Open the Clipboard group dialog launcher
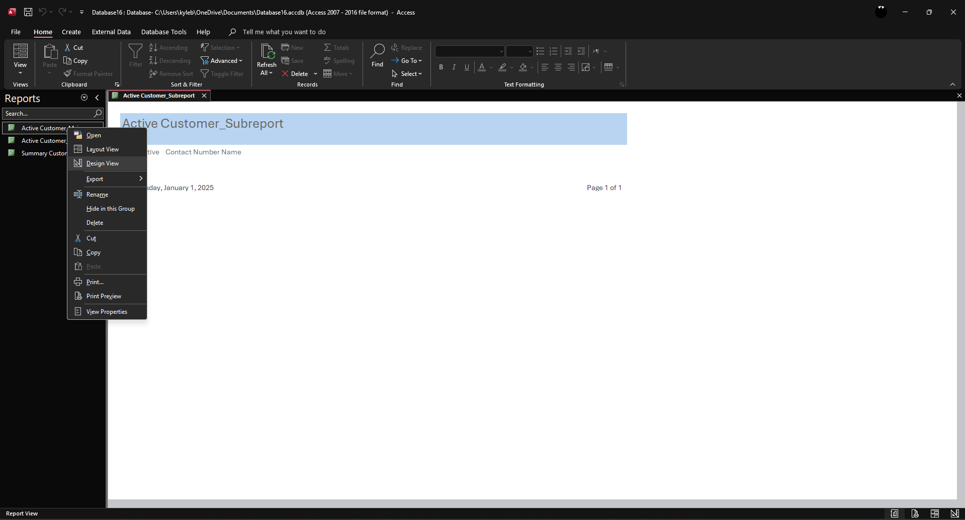The width and height of the screenshot is (965, 520). [117, 84]
